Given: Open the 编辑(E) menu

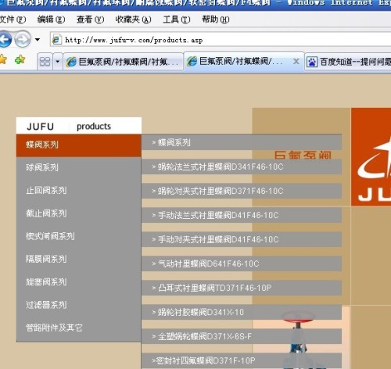Looking at the screenshot, I should pos(51,20).
